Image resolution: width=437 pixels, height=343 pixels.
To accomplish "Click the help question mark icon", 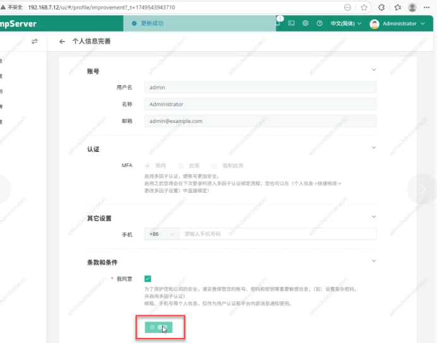I will pos(320,23).
